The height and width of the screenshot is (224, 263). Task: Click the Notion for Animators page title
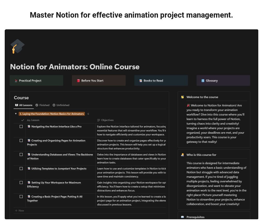click(x=75, y=67)
